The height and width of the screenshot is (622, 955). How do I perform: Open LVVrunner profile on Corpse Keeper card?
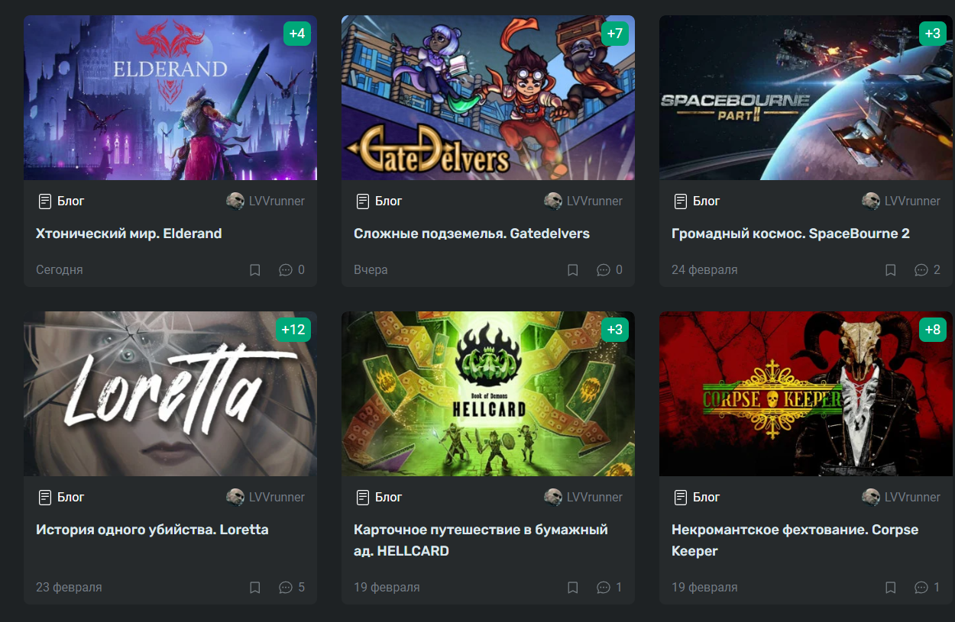point(902,498)
